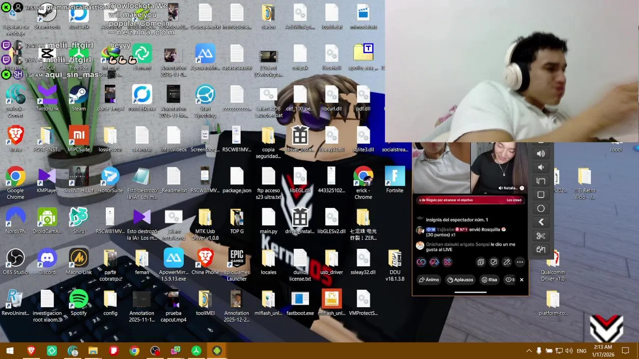Open the three-dots more options in live

[520, 262]
